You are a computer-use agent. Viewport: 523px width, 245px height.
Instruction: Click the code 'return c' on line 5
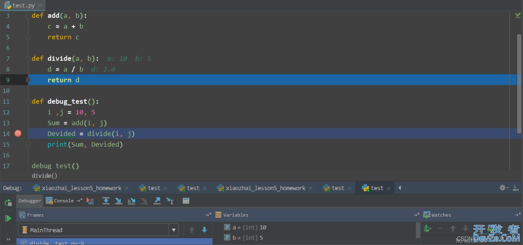click(x=63, y=37)
